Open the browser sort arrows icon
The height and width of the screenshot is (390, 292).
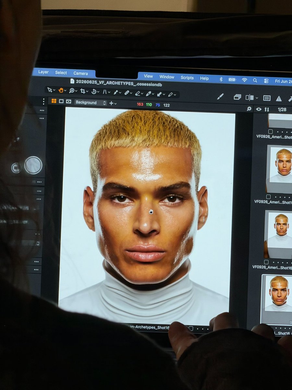coord(267,110)
